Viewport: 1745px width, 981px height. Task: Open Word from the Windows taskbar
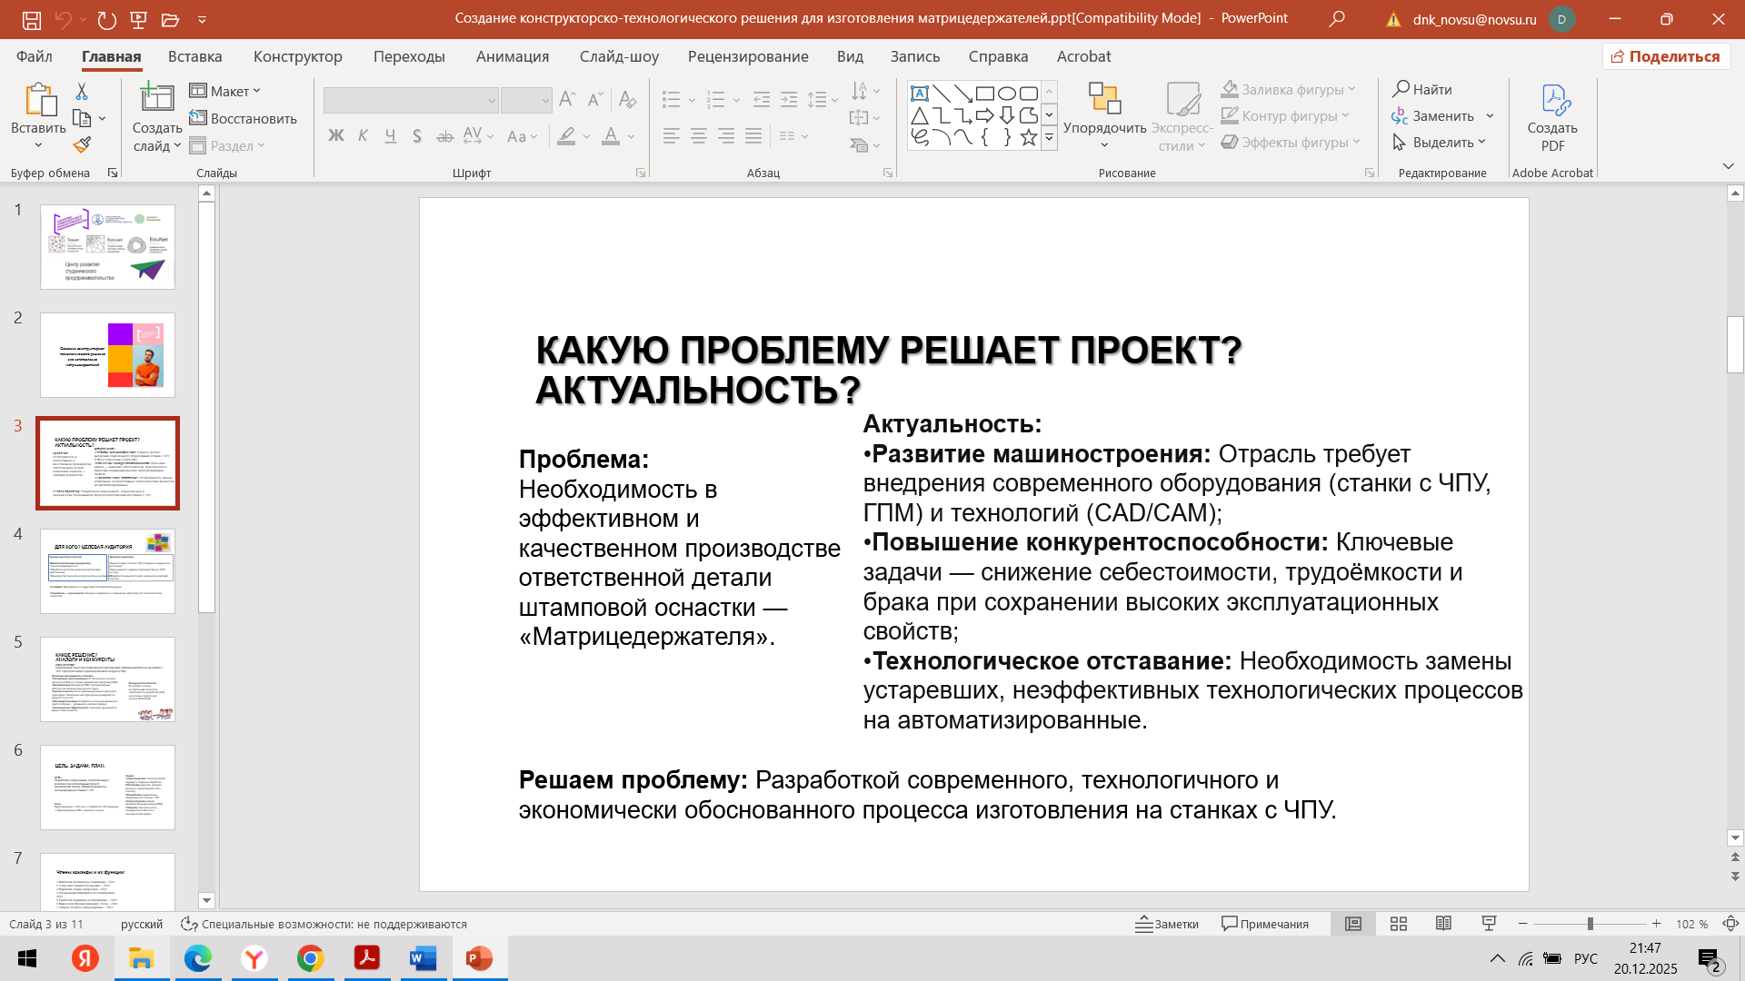[423, 958]
